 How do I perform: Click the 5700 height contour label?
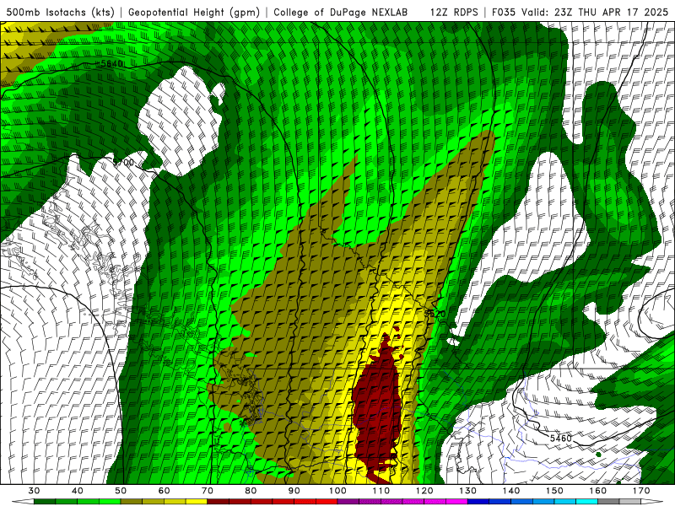123,163
